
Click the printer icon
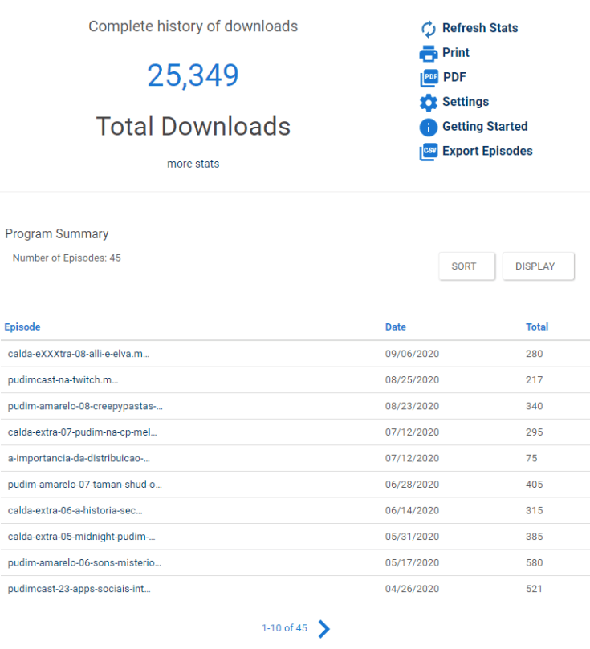pos(429,54)
